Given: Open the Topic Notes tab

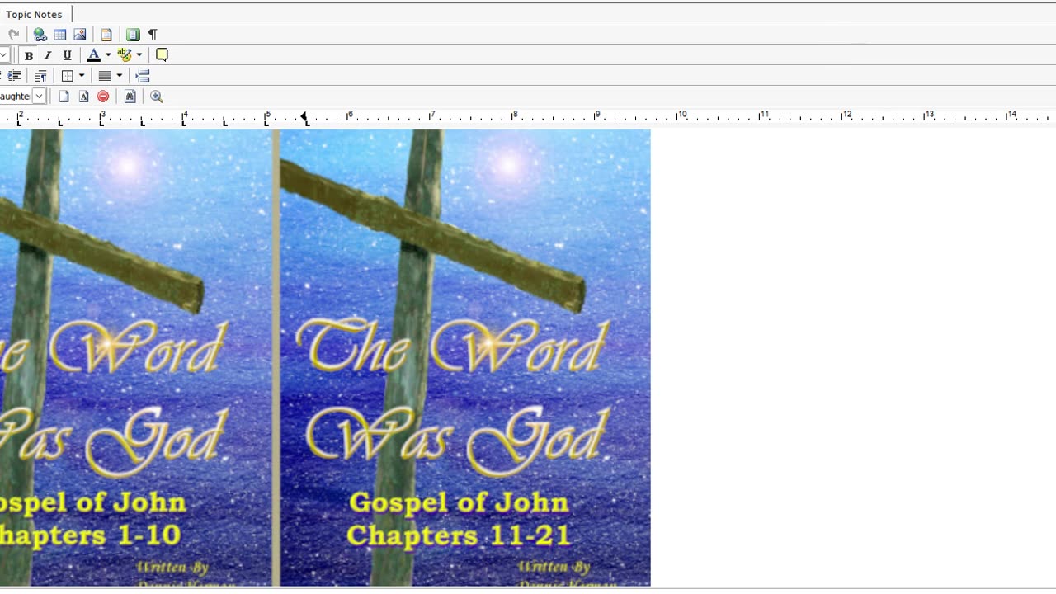Looking at the screenshot, I should [x=35, y=14].
